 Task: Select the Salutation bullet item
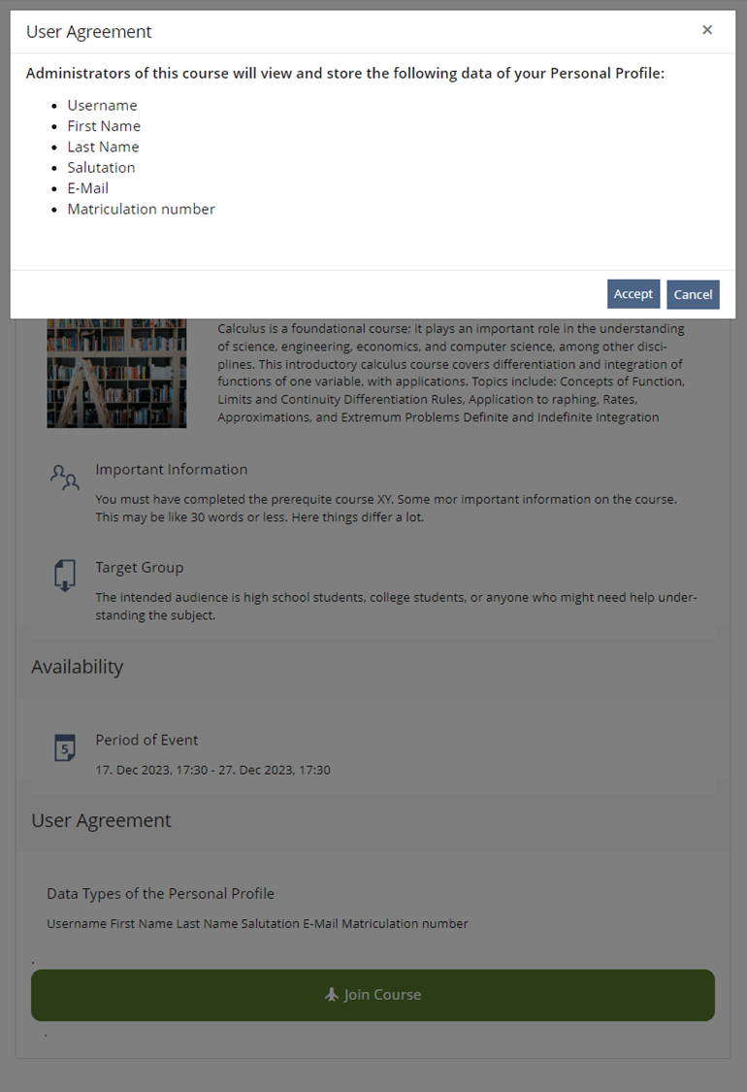tap(101, 168)
